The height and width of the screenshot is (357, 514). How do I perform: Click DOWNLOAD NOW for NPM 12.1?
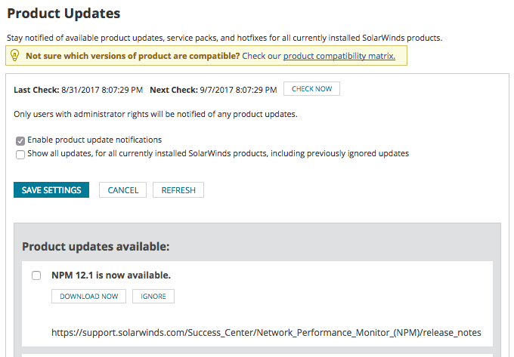89,296
